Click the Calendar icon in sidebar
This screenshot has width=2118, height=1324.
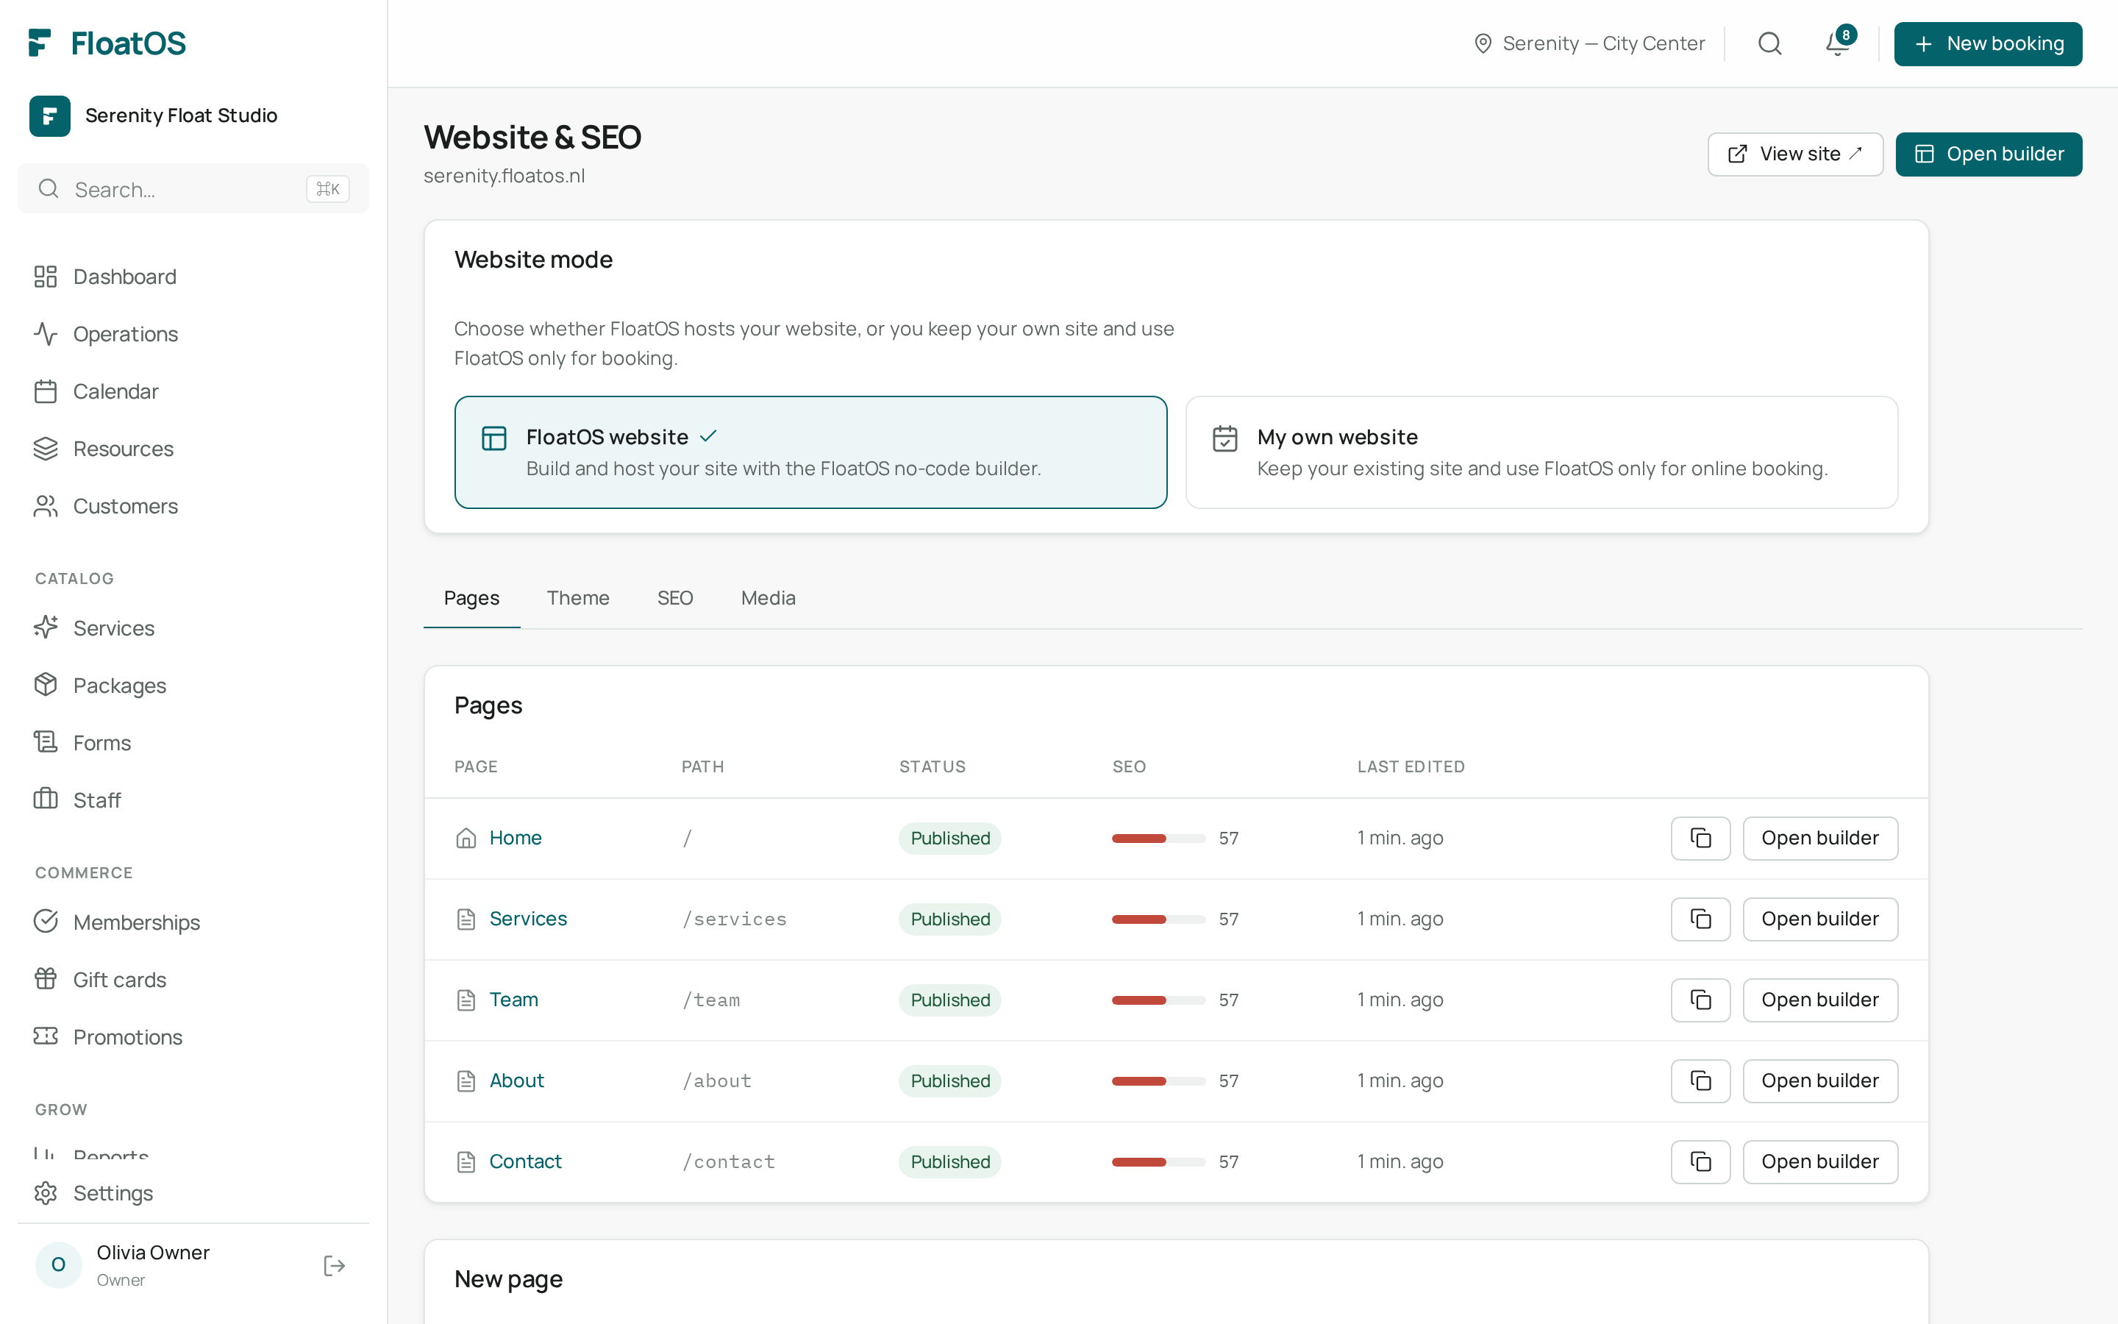(46, 391)
